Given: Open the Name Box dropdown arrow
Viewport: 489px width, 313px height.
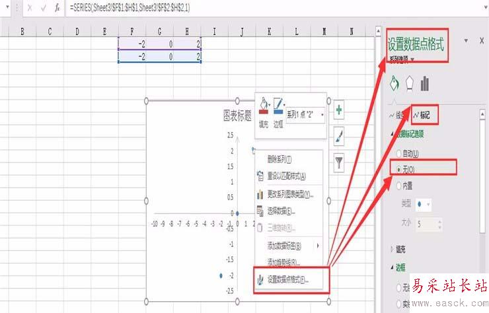Looking at the screenshot, I should [x=7, y=7].
